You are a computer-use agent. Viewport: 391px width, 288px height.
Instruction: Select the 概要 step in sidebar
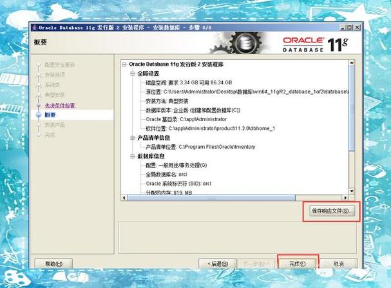click(50, 115)
